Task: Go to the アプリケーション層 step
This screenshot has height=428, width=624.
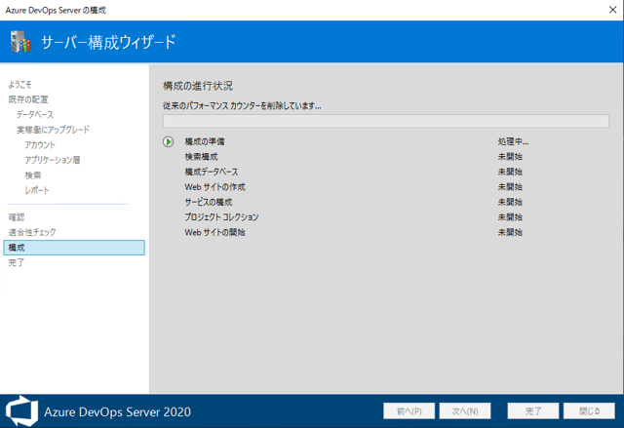Action: 53,160
